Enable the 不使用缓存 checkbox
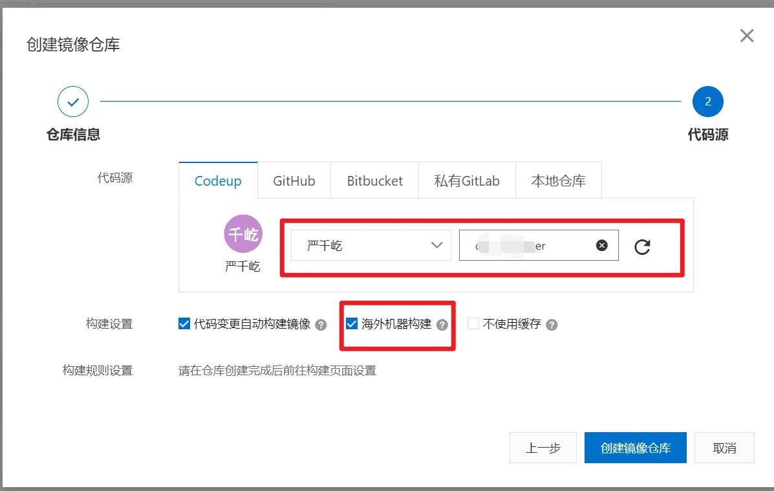This screenshot has height=491, width=774. tap(473, 324)
